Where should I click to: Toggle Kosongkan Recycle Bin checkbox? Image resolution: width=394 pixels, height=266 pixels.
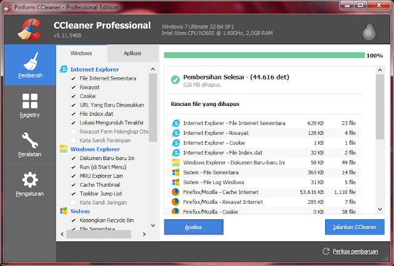(x=73, y=220)
